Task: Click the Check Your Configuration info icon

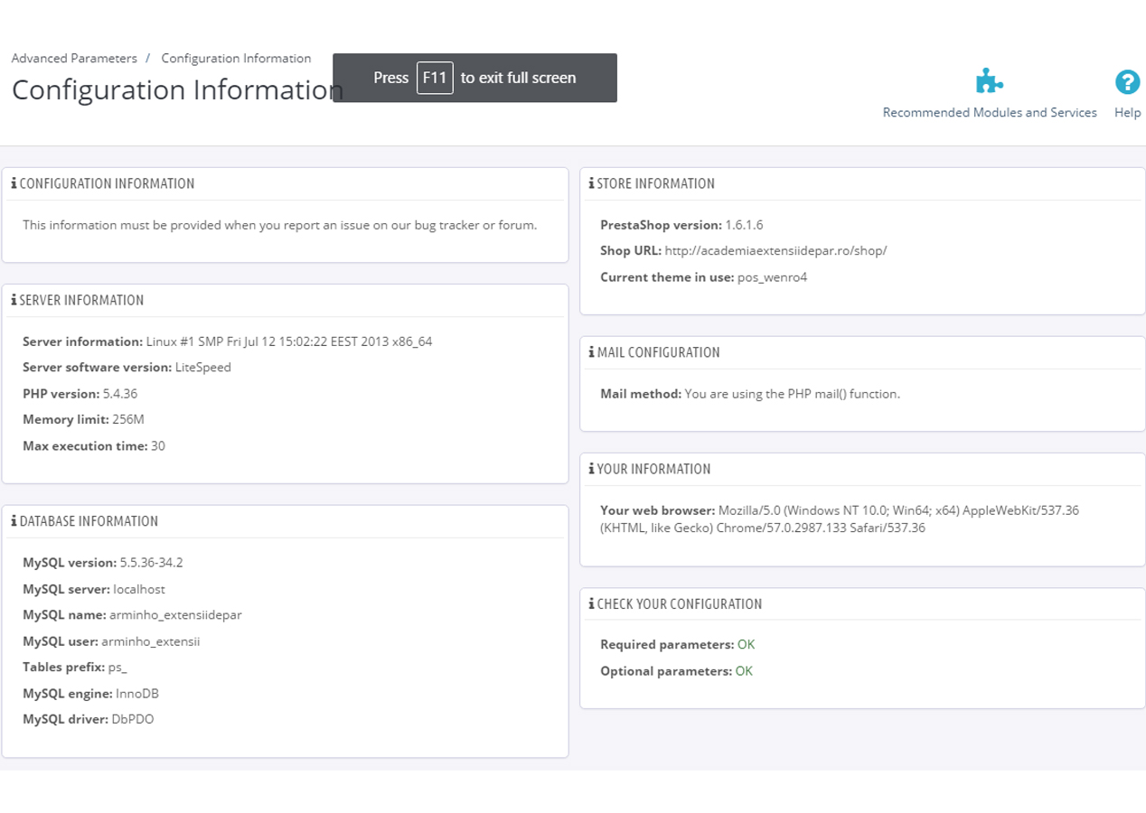Action: (x=591, y=603)
